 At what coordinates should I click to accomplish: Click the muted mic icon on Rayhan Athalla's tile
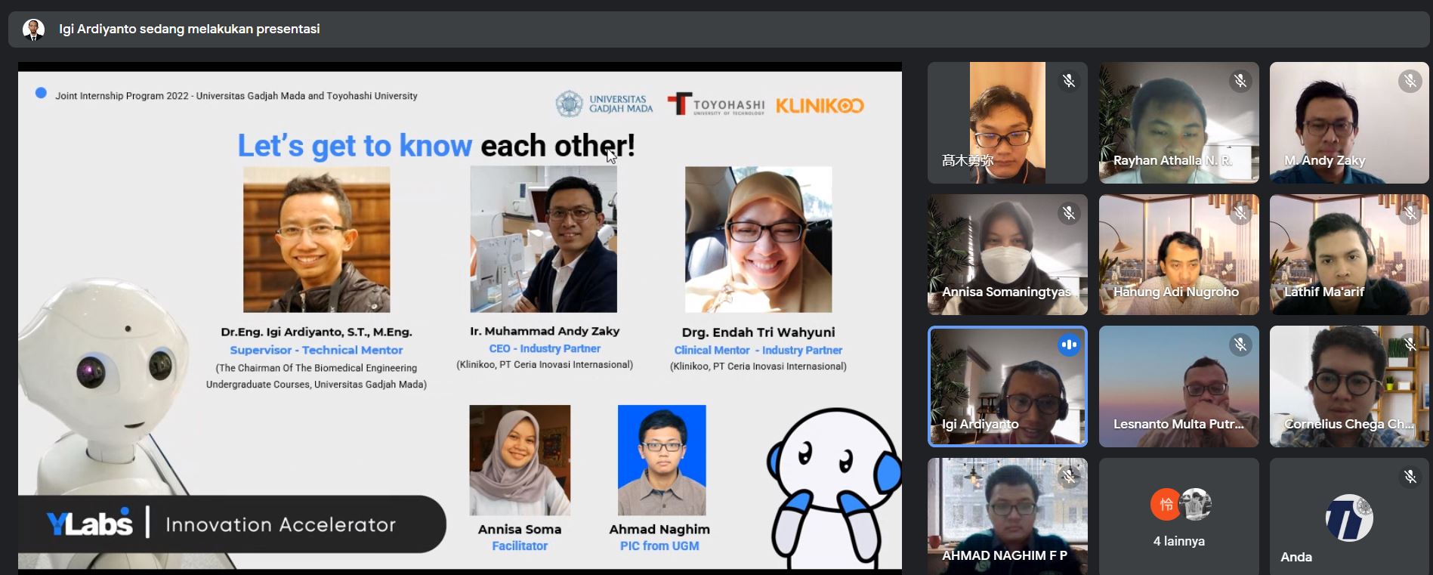(x=1240, y=81)
